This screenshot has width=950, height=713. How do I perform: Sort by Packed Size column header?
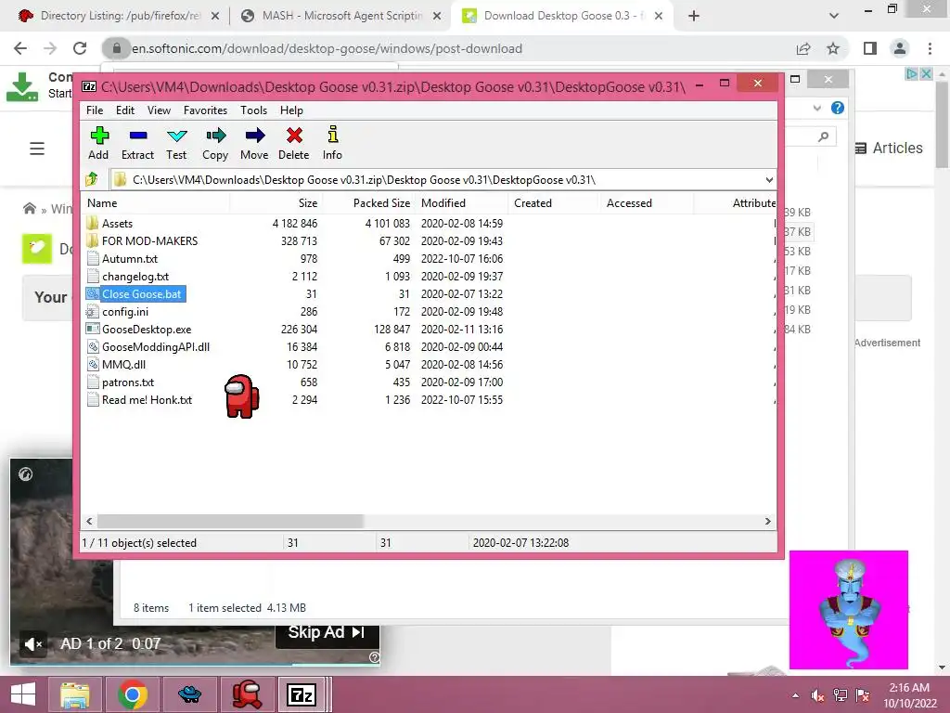(368, 203)
